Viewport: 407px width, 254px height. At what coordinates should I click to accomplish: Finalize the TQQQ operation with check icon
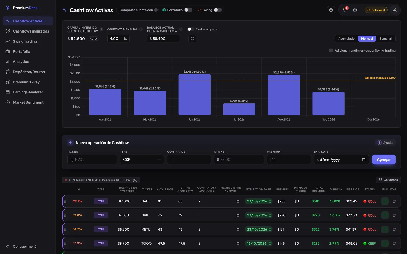[x=385, y=243]
